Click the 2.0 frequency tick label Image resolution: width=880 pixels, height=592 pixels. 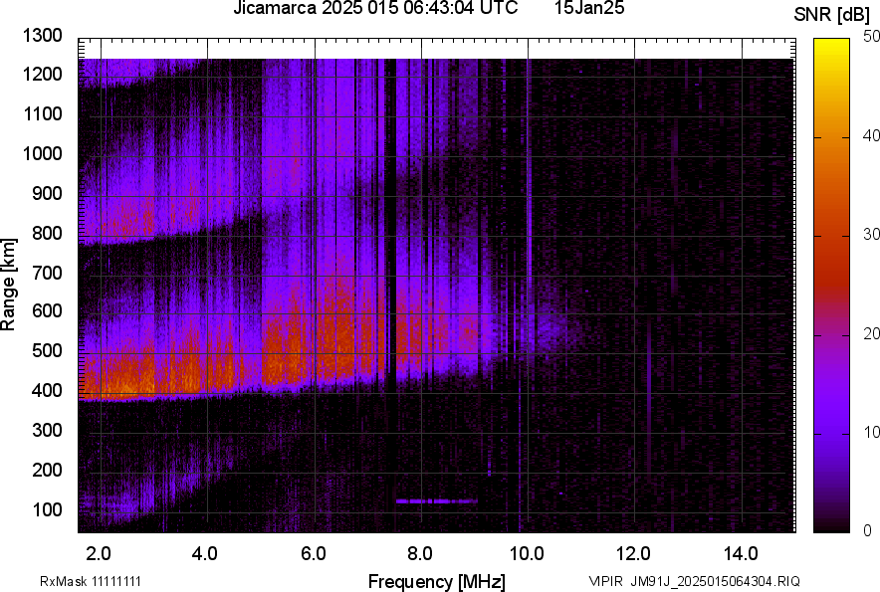(x=99, y=553)
